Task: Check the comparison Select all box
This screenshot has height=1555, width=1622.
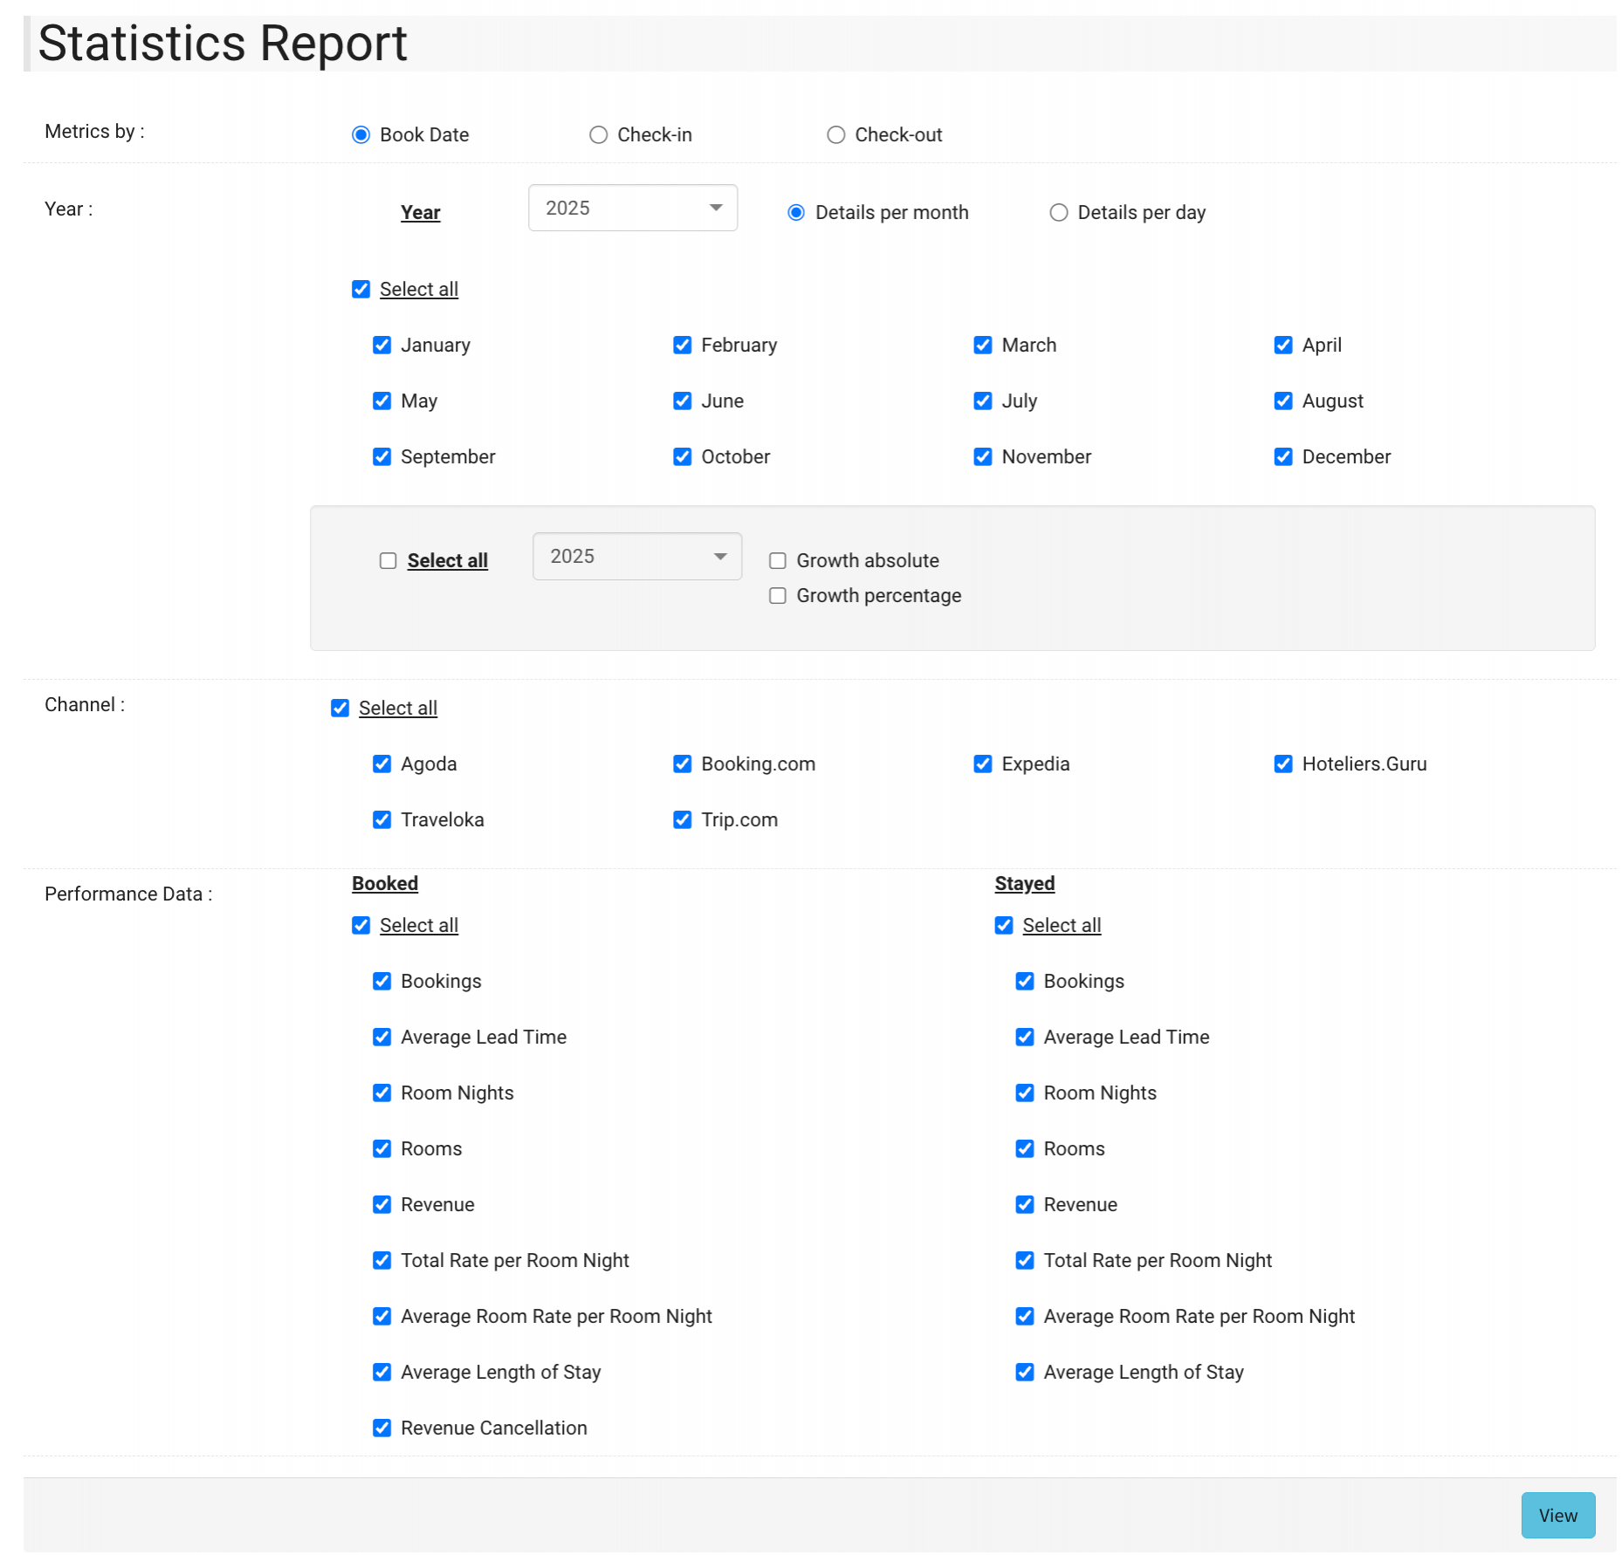Action: click(x=388, y=561)
